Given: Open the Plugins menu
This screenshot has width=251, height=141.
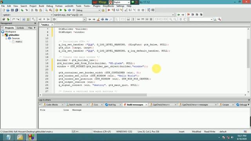Looking at the screenshot, I should [97, 6].
